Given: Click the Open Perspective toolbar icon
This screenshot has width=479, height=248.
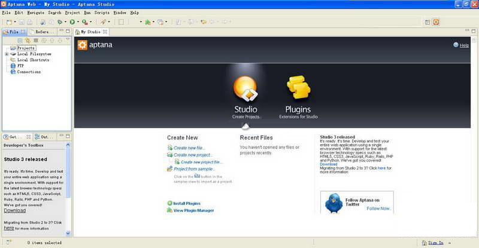Looking at the screenshot, I should 428,22.
